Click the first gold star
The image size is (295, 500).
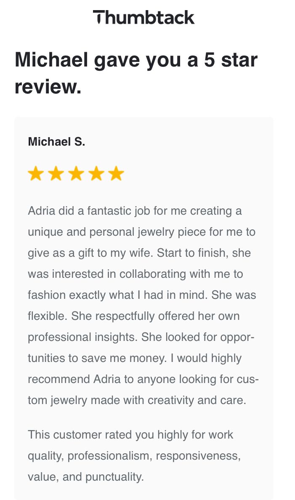pyautogui.click(x=36, y=173)
